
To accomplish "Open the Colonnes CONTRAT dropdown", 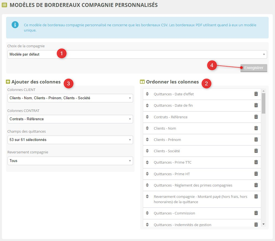I will tap(70, 119).
